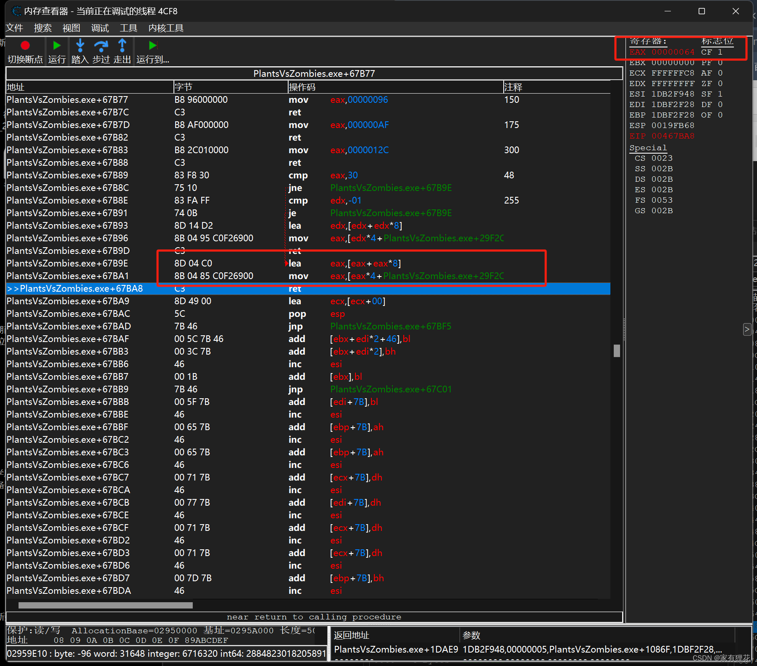Click the Cheat Engine title bar icon

tap(16, 11)
